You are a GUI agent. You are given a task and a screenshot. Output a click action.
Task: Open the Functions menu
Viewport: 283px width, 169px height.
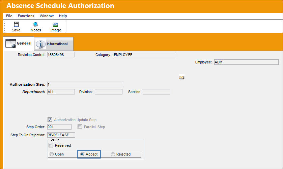(26, 16)
